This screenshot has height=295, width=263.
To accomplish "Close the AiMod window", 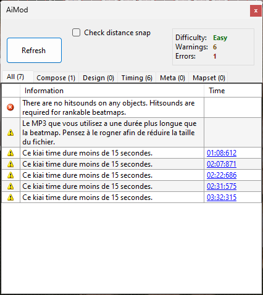I will [x=256, y=10].
